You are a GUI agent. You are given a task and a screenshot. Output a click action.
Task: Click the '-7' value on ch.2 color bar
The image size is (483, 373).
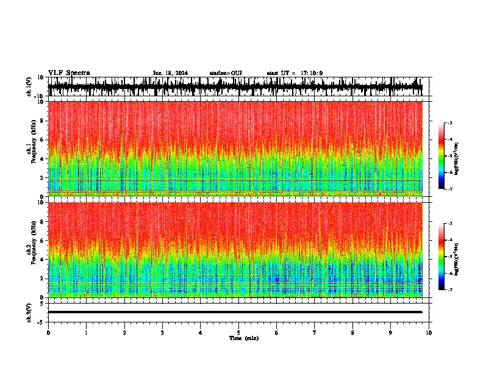click(x=449, y=290)
